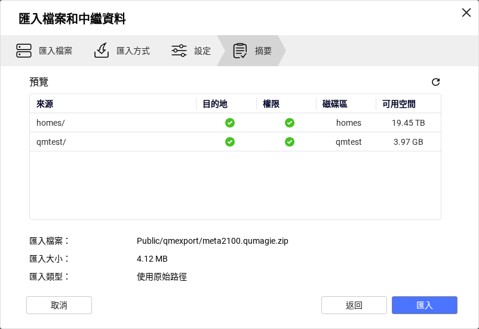This screenshot has width=479, height=329.
Task: Click the 匯入類型： label
Action: (49, 277)
